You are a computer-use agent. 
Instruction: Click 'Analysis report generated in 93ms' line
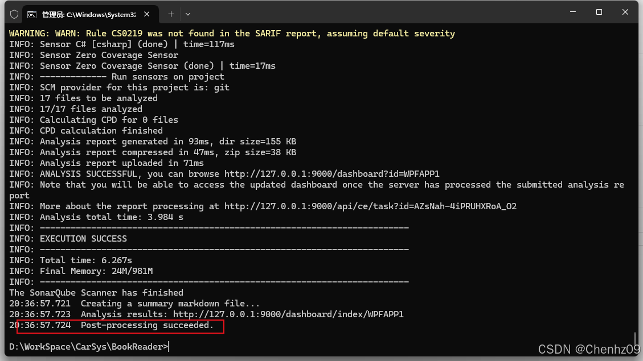[x=153, y=142]
